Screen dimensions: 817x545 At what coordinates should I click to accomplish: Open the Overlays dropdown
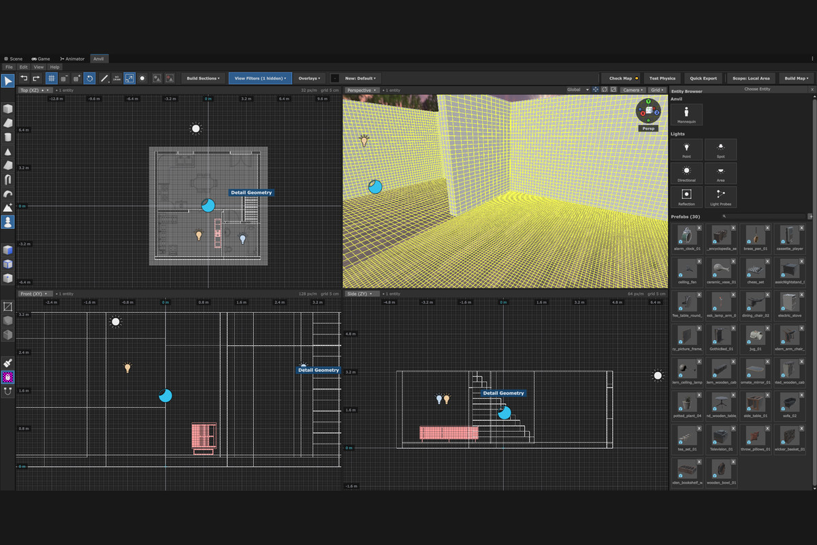coord(310,78)
